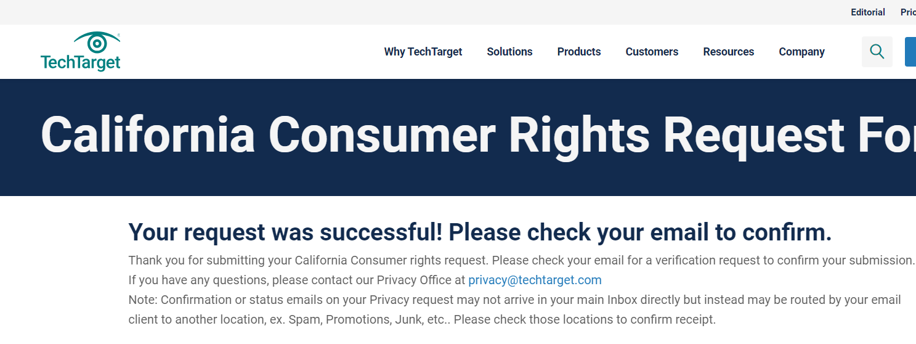Image resolution: width=916 pixels, height=344 pixels.
Task: Open the Resources navigation menu
Action: [x=729, y=52]
